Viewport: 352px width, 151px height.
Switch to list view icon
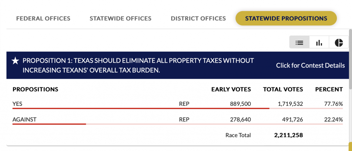pyautogui.click(x=299, y=42)
